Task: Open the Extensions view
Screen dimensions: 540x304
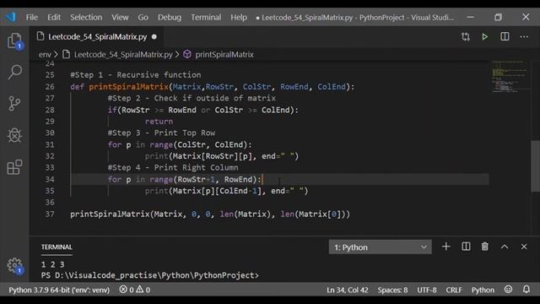Action: [14, 167]
